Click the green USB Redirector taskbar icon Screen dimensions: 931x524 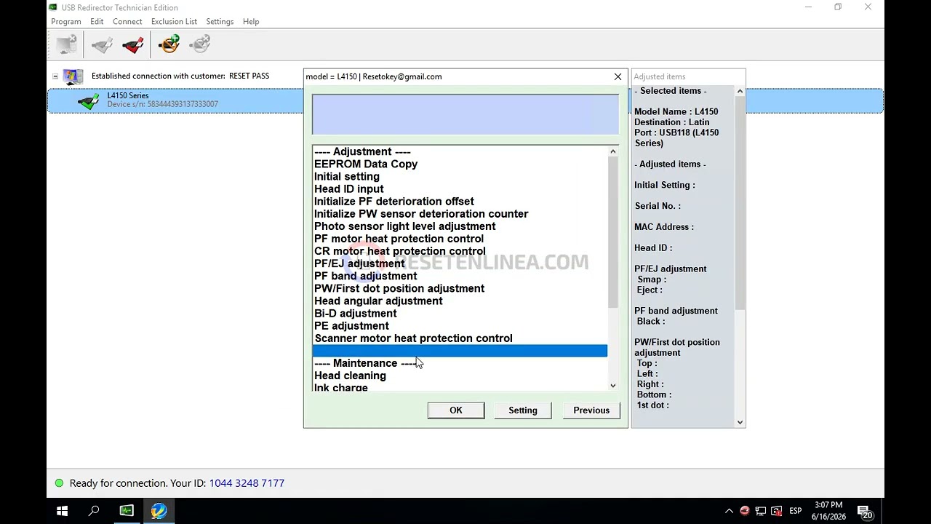click(x=127, y=511)
